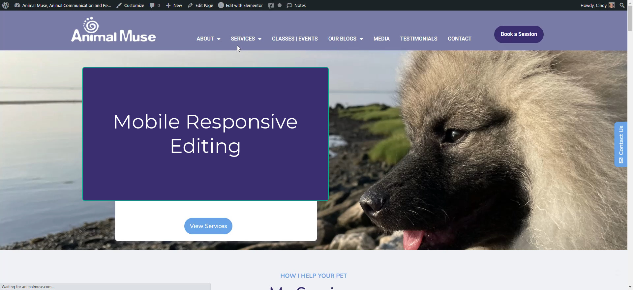Viewport: 633px width, 290px height.
Task: Expand the SERVICES dropdown arrow
Action: tap(260, 39)
